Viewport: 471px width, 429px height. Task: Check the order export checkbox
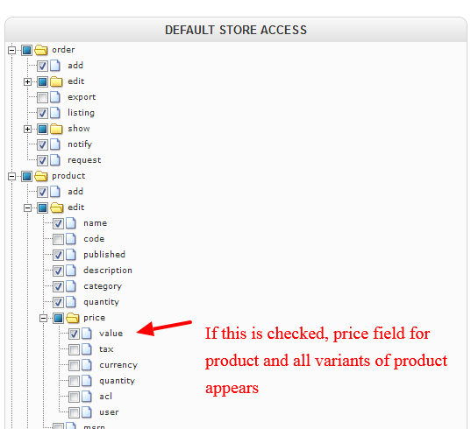tap(42, 97)
